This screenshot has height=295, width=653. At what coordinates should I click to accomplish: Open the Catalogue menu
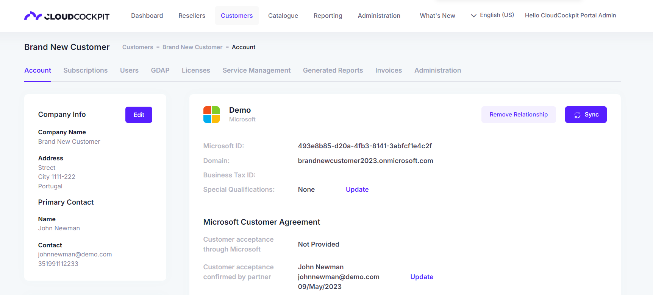point(283,16)
